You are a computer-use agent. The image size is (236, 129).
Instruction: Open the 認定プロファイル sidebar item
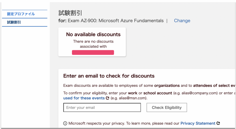click(x=21, y=14)
